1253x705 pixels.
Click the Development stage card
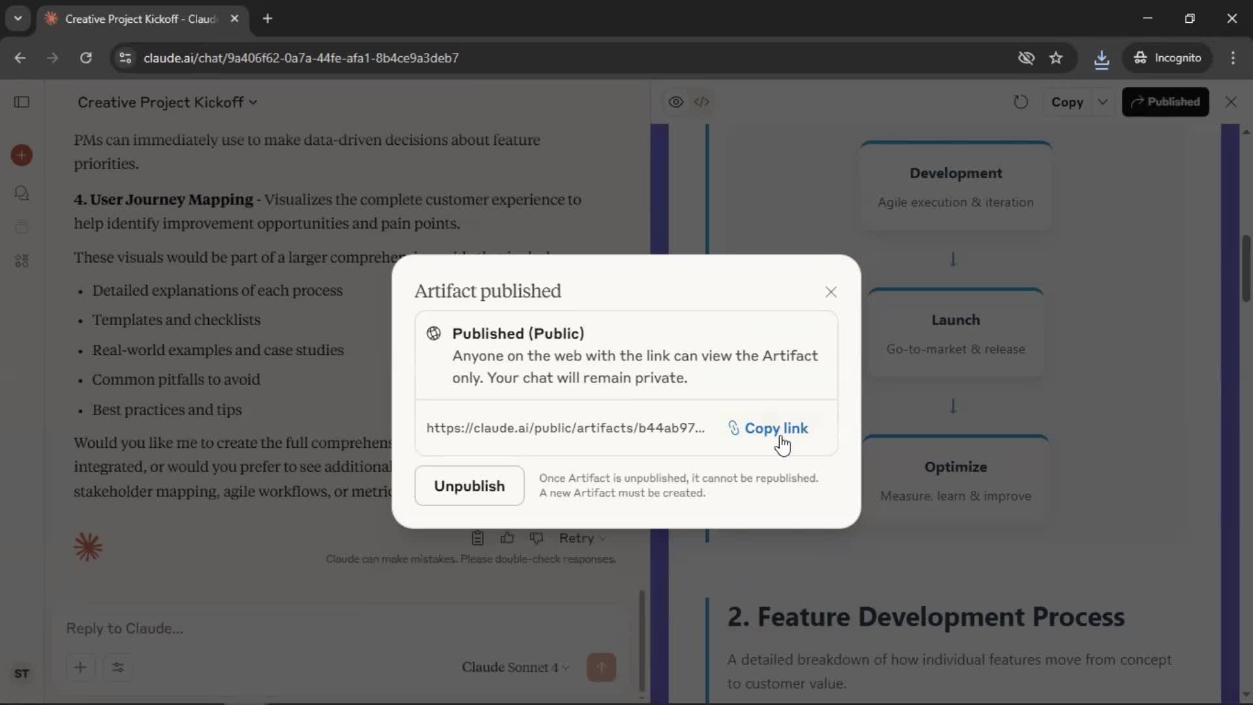click(x=955, y=186)
